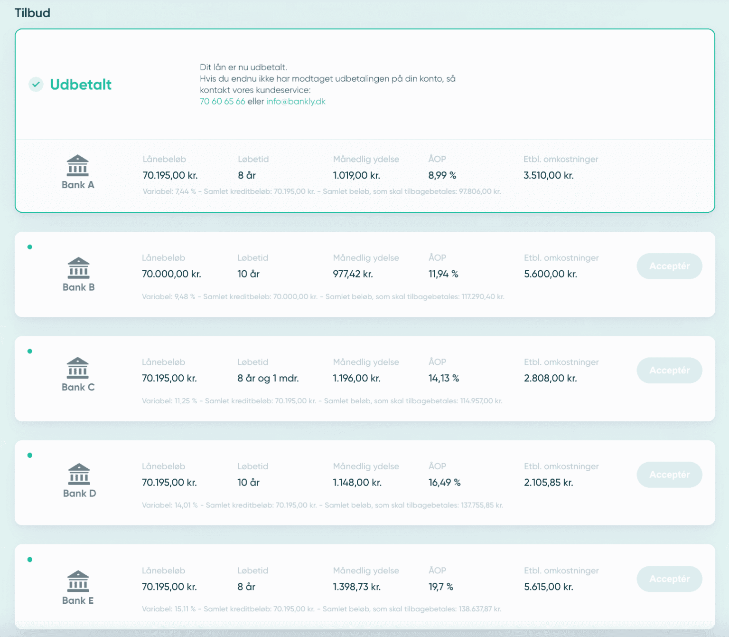The image size is (729, 637).
Task: Click Bank D monthly payment 1.148,00 kr.
Action: point(357,483)
